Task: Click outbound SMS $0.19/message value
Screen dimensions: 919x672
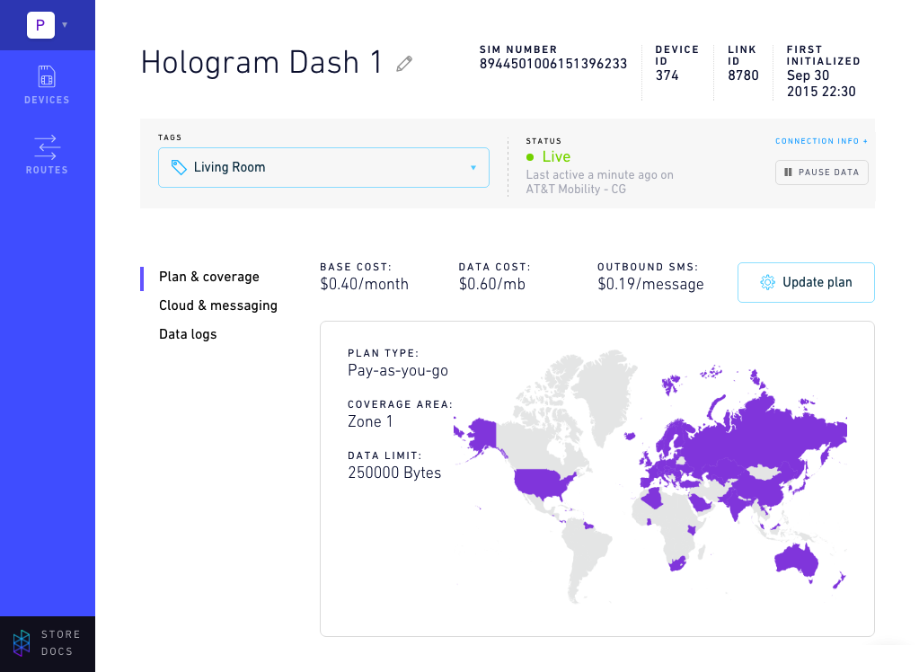Action: pos(650,284)
